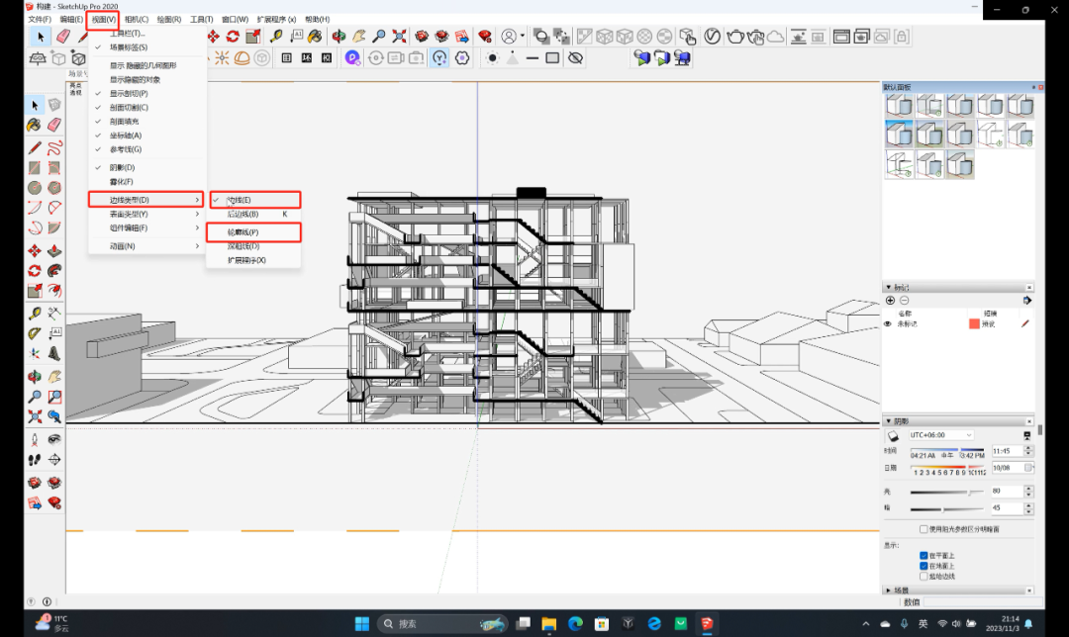Collapse the 阴影 shadows panel
The image size is (1069, 637).
point(888,421)
